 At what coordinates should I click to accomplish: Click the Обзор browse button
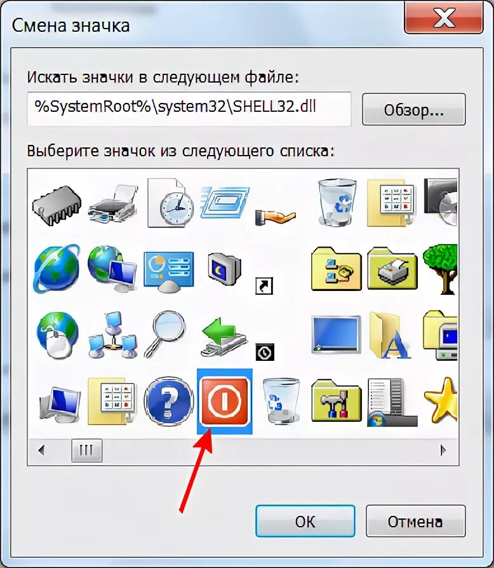coord(413,109)
